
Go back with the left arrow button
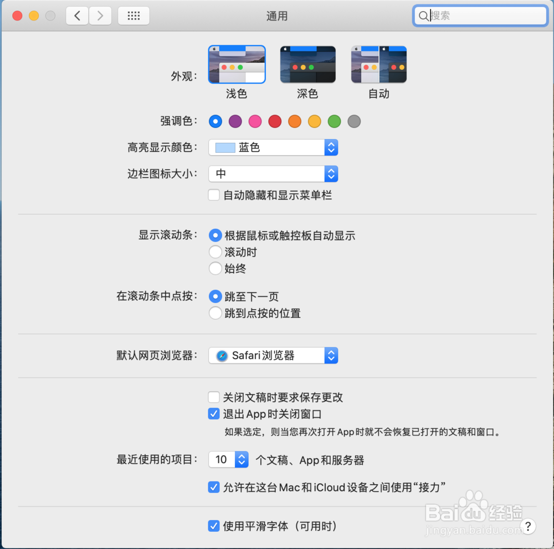point(77,16)
